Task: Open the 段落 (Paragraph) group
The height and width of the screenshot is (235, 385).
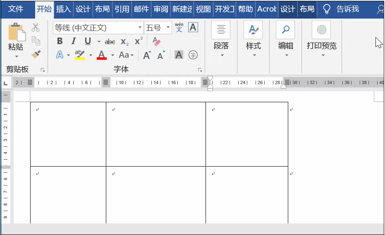Action: (x=221, y=39)
